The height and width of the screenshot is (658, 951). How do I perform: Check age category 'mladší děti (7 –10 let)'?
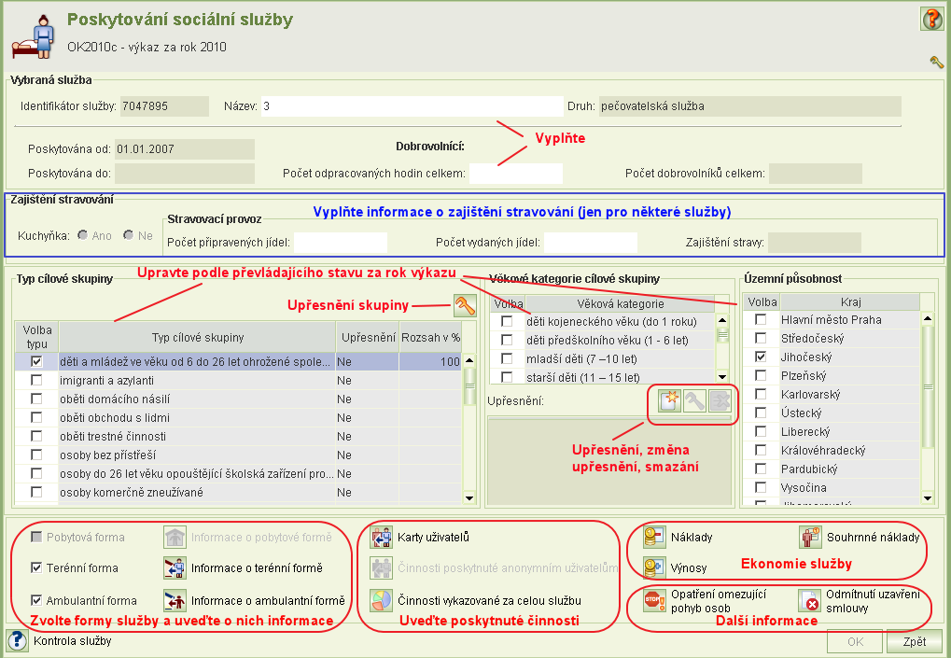tap(507, 359)
